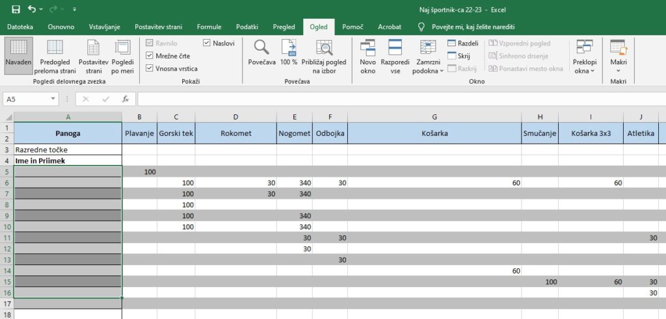Click the Save icon in title bar

click(x=16, y=9)
